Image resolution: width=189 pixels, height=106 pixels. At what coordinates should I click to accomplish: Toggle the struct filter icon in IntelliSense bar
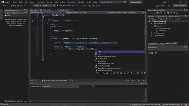[x=114, y=73]
